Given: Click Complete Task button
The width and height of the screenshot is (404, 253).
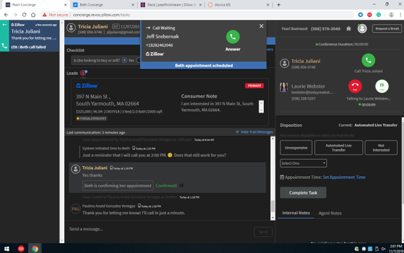Looking at the screenshot, I should 303,192.
